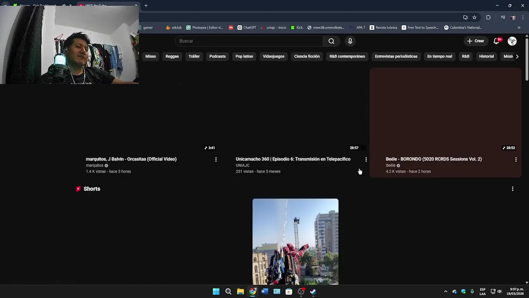Open Steam from the taskbar

coord(313,291)
